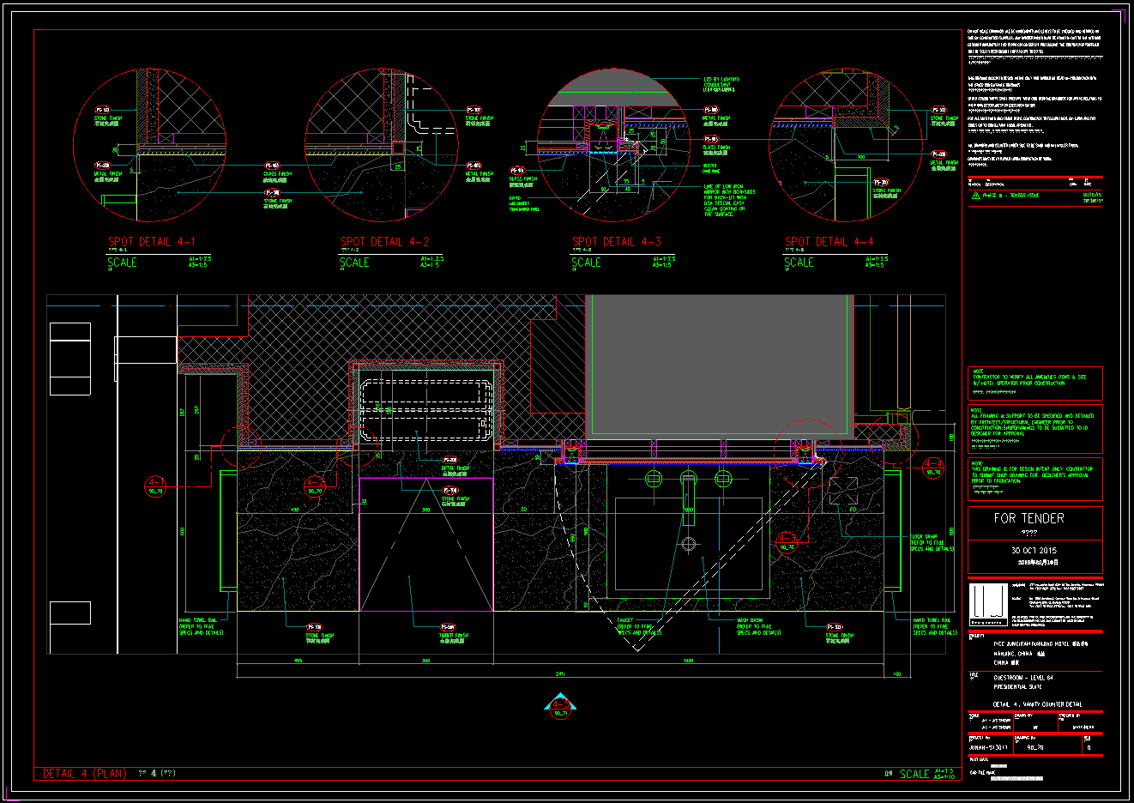Click the wash basin drain symbol
Screen dimensions: 1134x803
(688, 544)
